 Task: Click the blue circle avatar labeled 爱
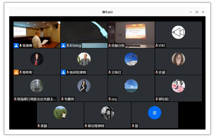coord(155,112)
